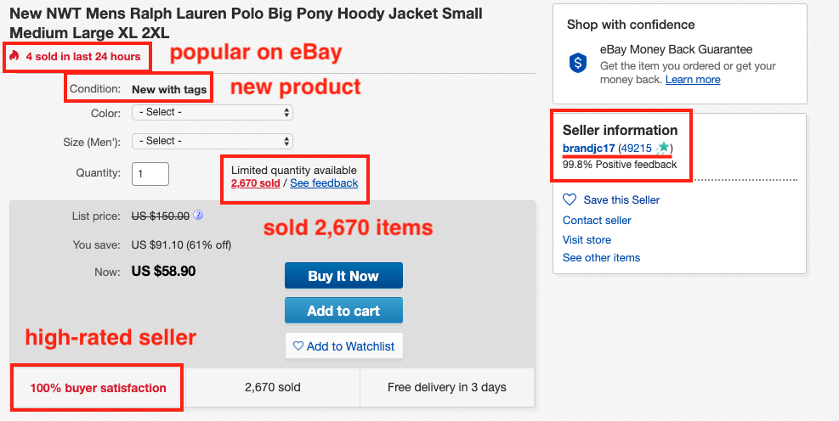This screenshot has width=839, height=421.
Task: Open the Size (Men') select dropdown
Action: (213, 141)
